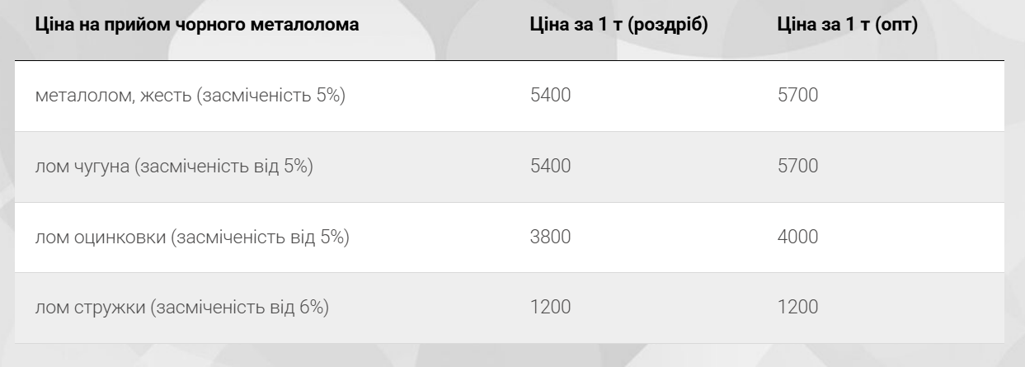
Task: Click wholesale price 1200 for лом стружки
Action: click(x=797, y=308)
